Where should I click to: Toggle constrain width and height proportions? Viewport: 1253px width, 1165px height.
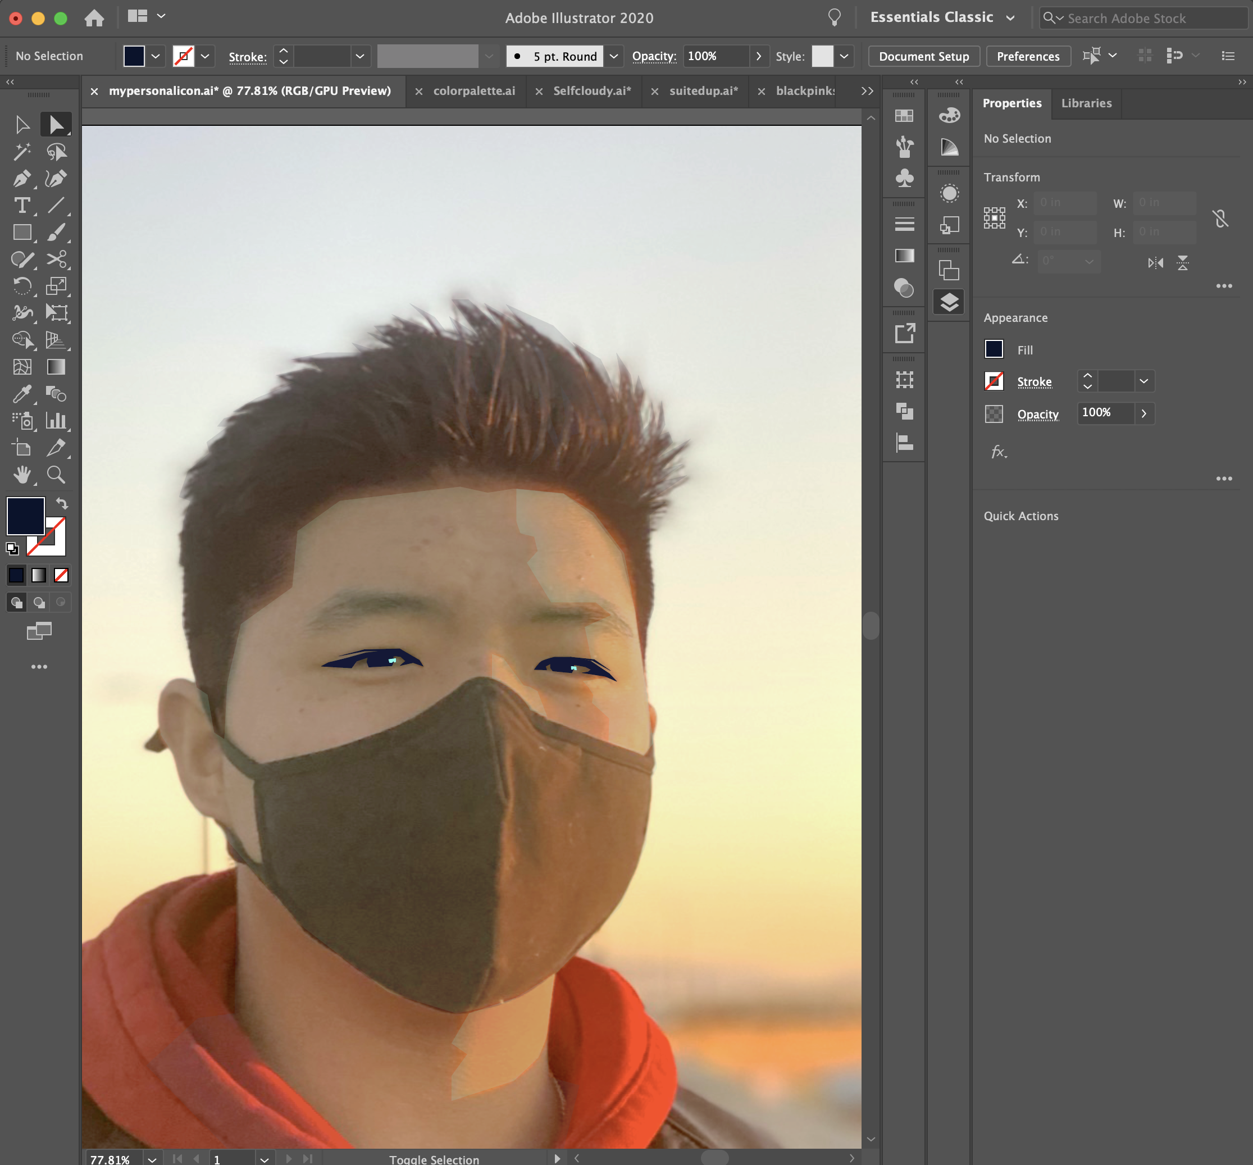1220,219
